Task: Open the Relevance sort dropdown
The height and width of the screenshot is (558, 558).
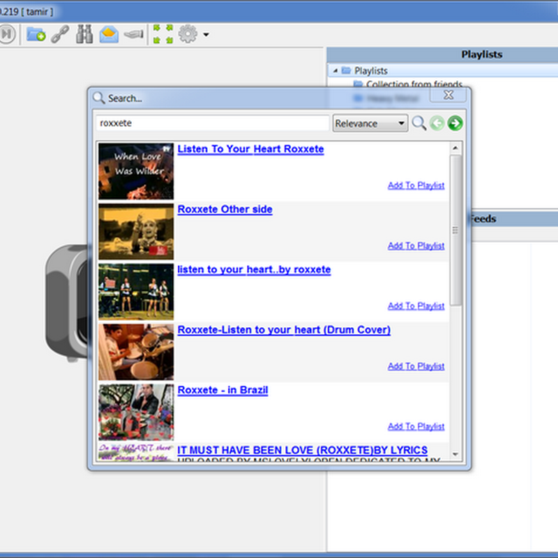Action: click(x=370, y=123)
